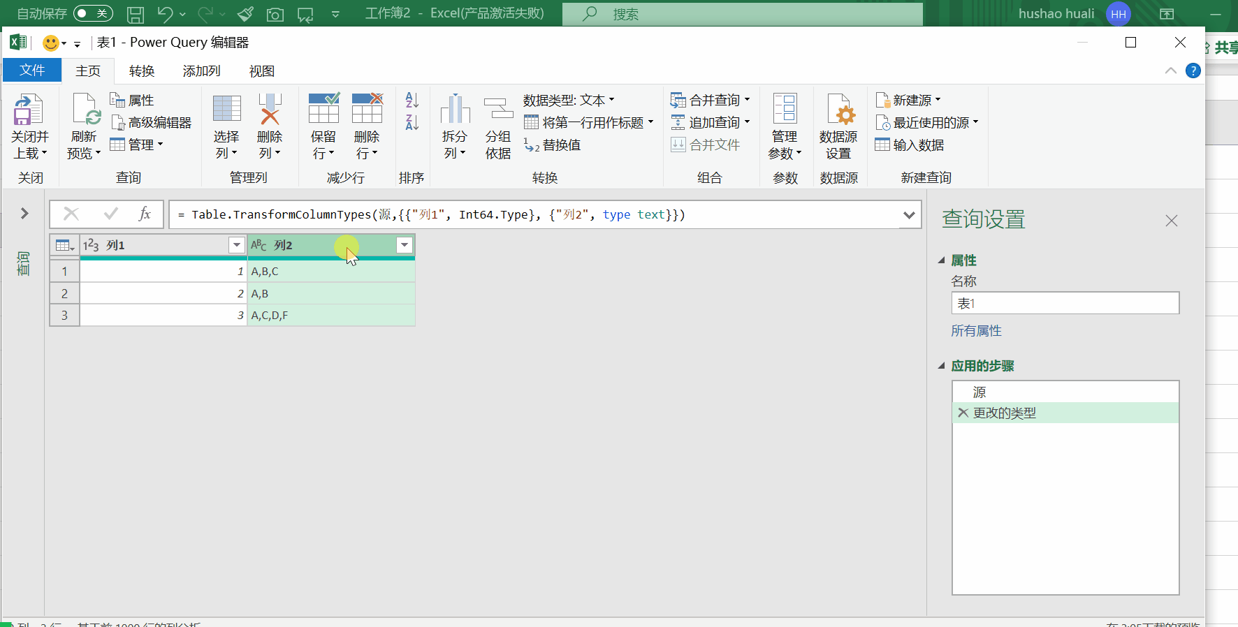Open the Advanced Editor (高级编辑器)
Screen dimensions: 1238x627
click(x=151, y=123)
